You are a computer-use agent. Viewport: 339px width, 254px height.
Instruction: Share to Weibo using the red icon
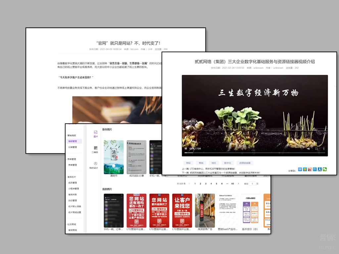(x=310, y=169)
